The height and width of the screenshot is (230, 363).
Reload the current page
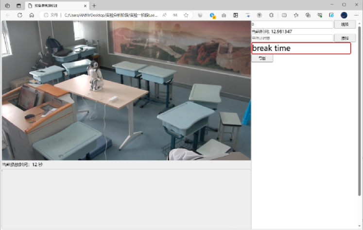19,15
